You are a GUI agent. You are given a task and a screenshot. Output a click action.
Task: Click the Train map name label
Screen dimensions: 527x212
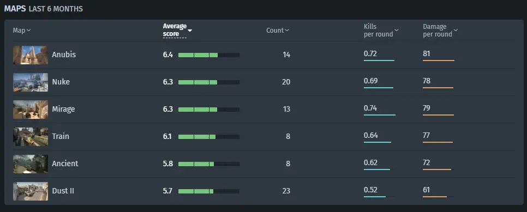[61, 136]
